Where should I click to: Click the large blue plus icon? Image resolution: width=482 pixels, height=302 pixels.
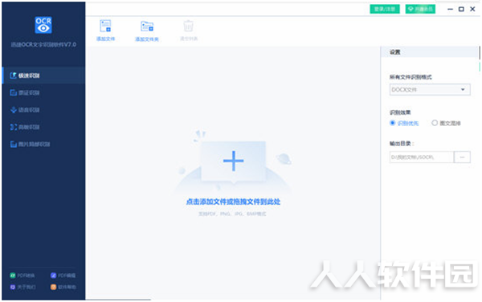tap(233, 161)
